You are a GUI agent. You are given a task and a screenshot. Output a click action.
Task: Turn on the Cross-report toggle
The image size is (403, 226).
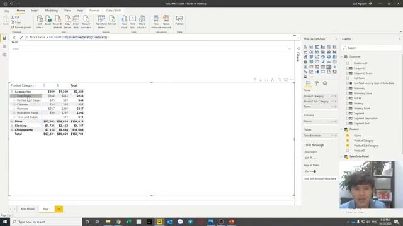click(x=312, y=158)
